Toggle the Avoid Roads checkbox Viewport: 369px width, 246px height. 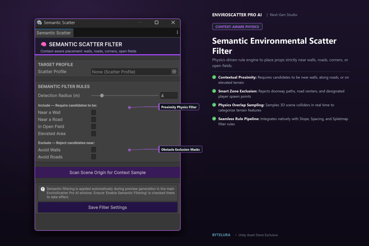click(x=93, y=157)
